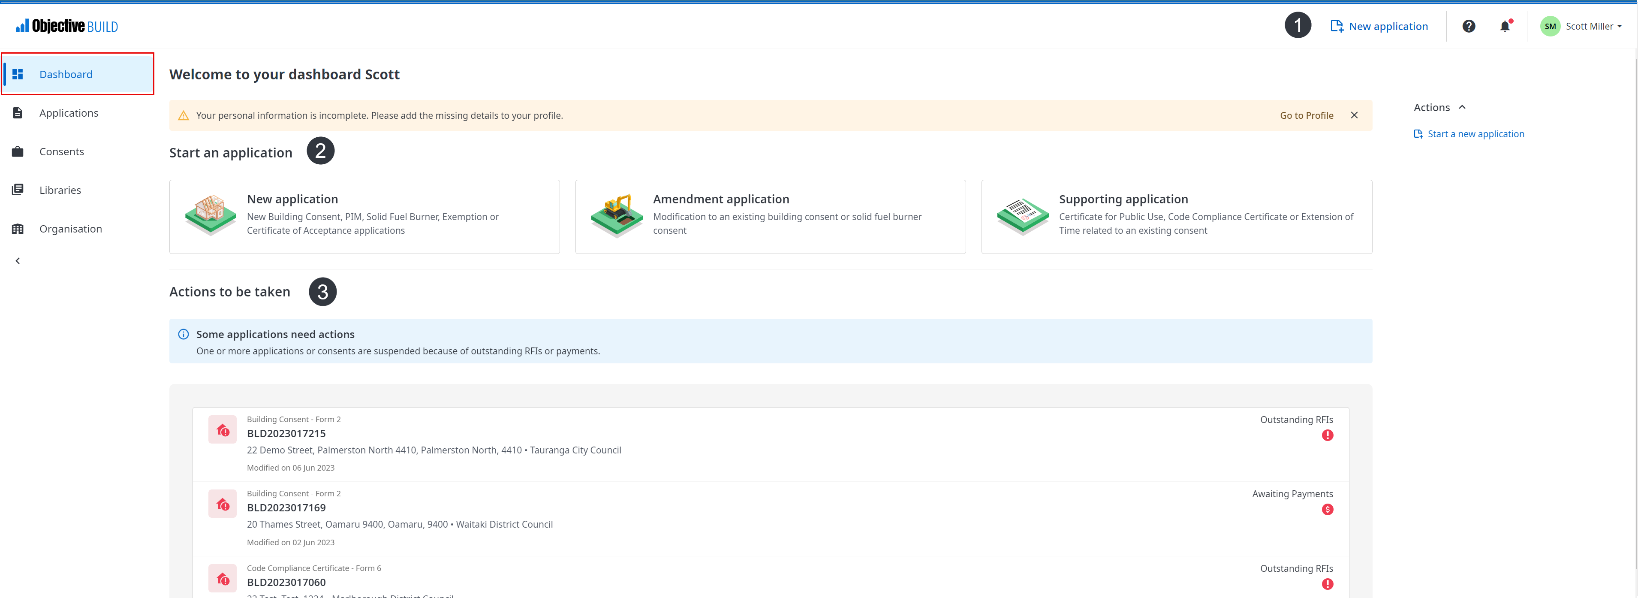The height and width of the screenshot is (598, 1638).
Task: Click the house alert icon for BLD2023017060
Action: pos(223,579)
